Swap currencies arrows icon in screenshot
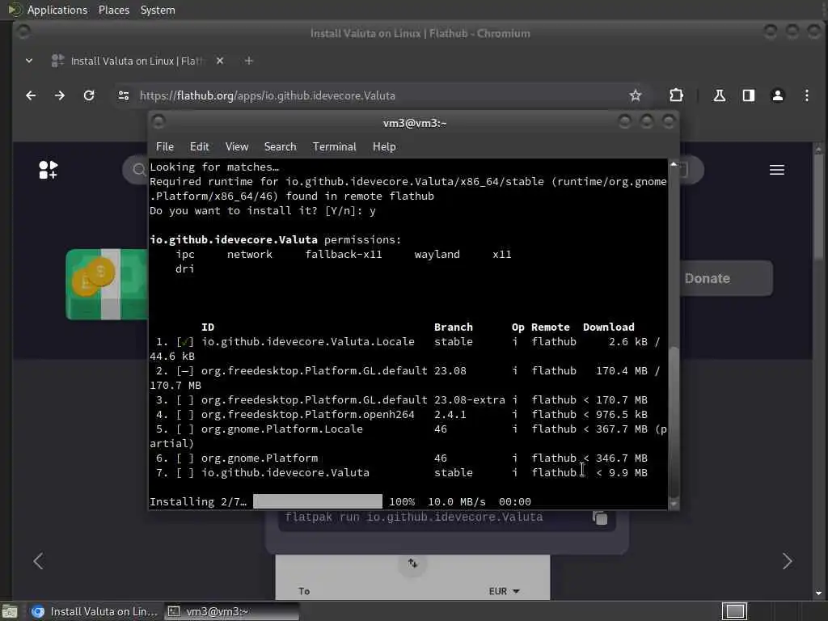This screenshot has height=621, width=828. point(412,564)
